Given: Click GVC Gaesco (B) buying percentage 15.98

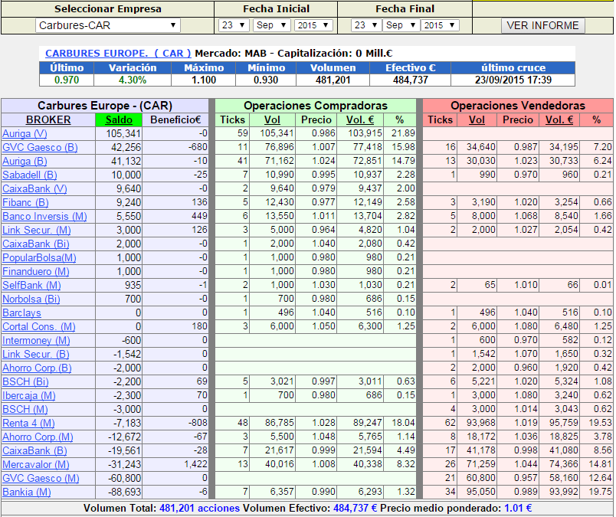Looking at the screenshot, I should 403,148.
